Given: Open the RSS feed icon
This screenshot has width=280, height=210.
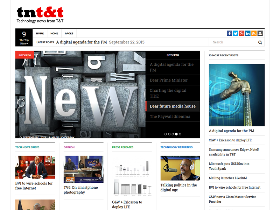Looking at the screenshot, I should (x=254, y=33).
